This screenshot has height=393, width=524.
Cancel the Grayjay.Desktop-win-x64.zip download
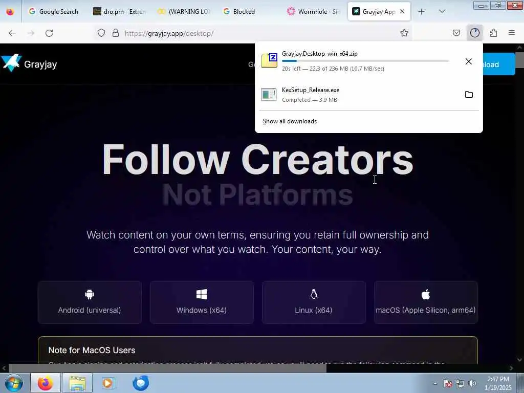click(469, 61)
